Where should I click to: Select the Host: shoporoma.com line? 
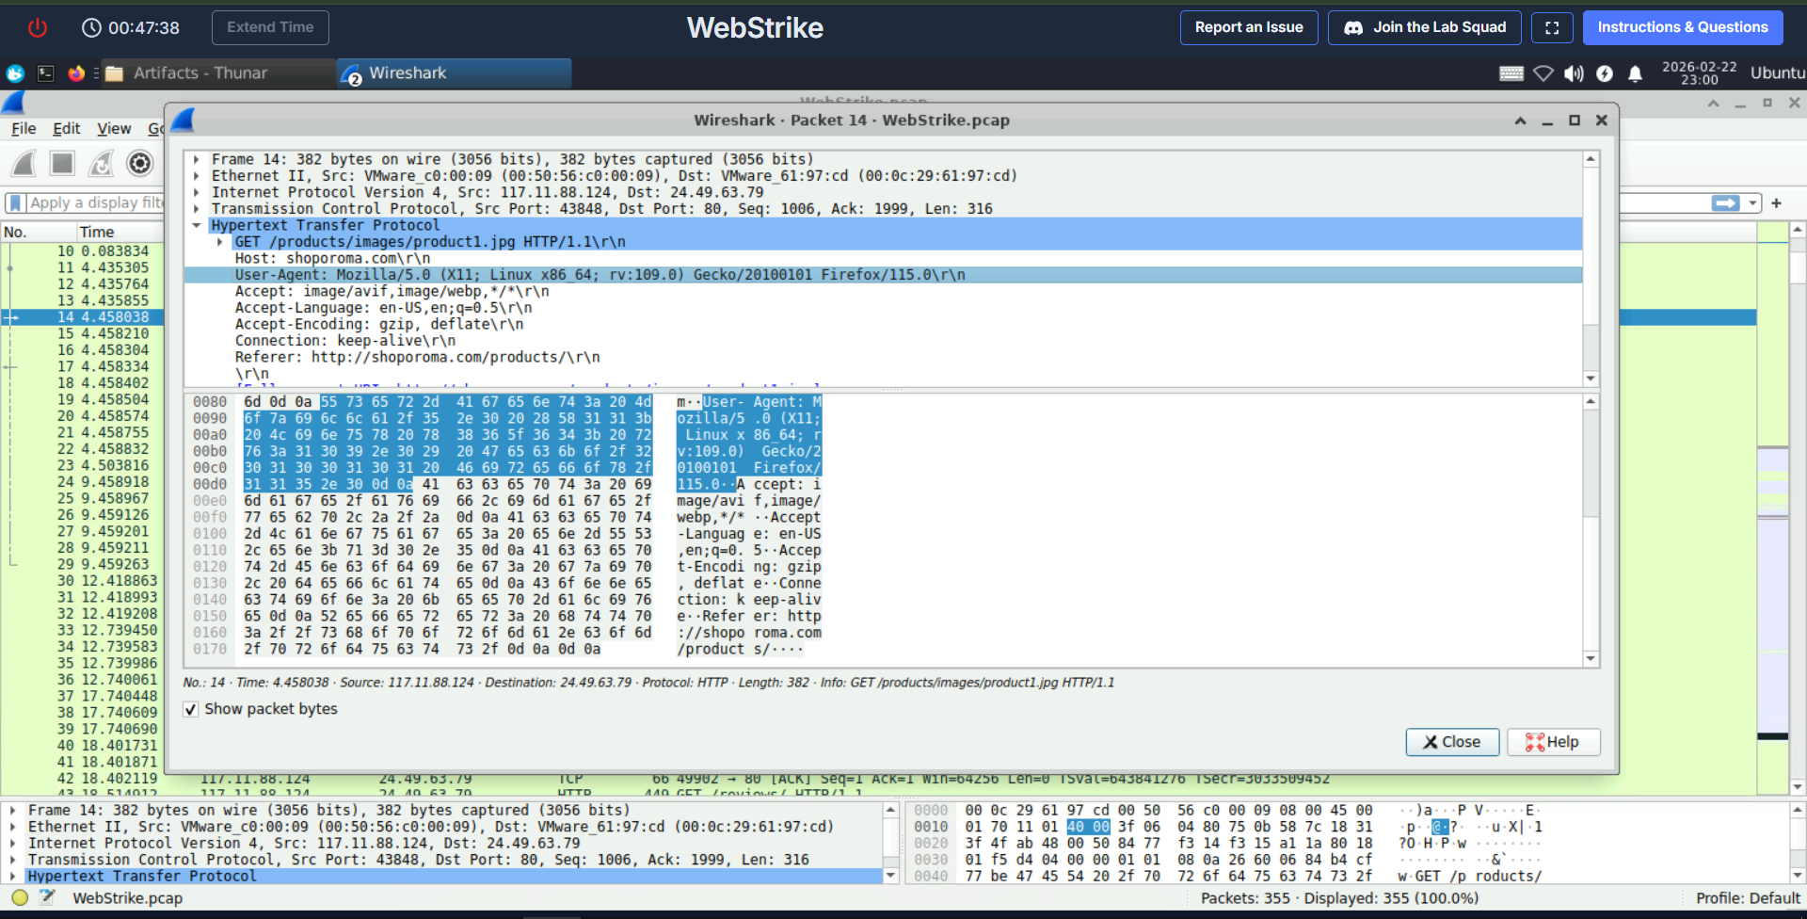point(332,259)
